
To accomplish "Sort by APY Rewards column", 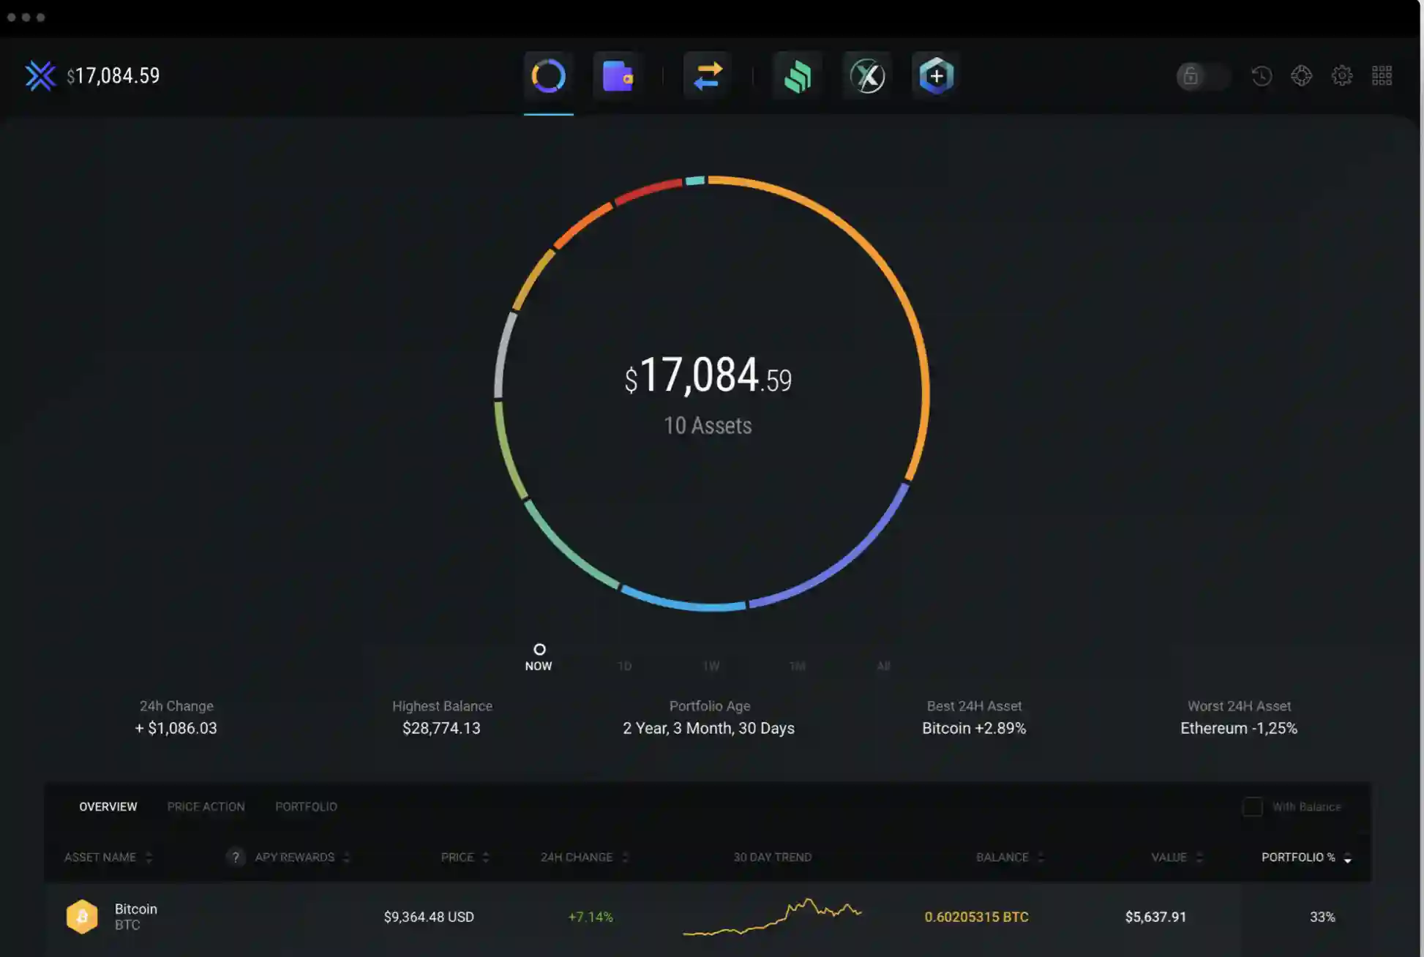I will [301, 857].
